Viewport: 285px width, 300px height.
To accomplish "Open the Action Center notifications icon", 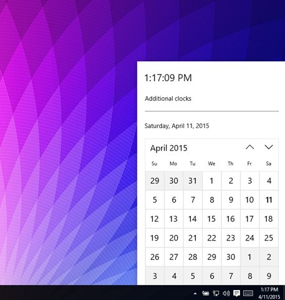I will 236,293.
